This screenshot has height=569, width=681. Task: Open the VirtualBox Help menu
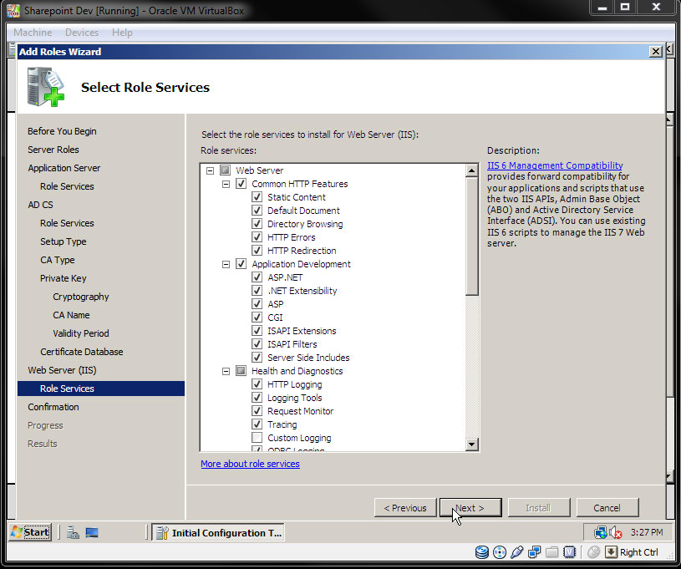point(122,33)
